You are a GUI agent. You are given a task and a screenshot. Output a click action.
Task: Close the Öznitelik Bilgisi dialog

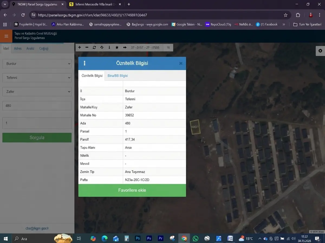tap(181, 63)
